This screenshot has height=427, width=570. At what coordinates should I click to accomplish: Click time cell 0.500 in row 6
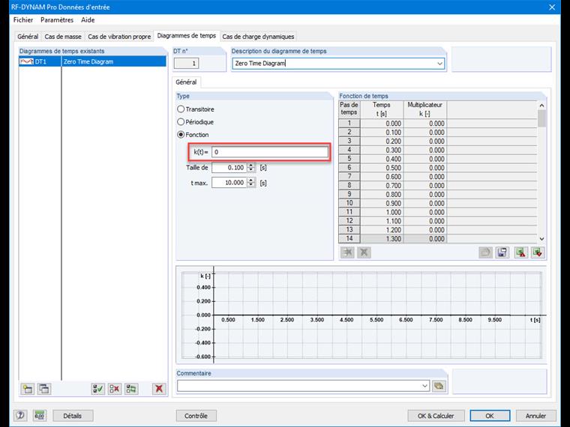[382, 168]
